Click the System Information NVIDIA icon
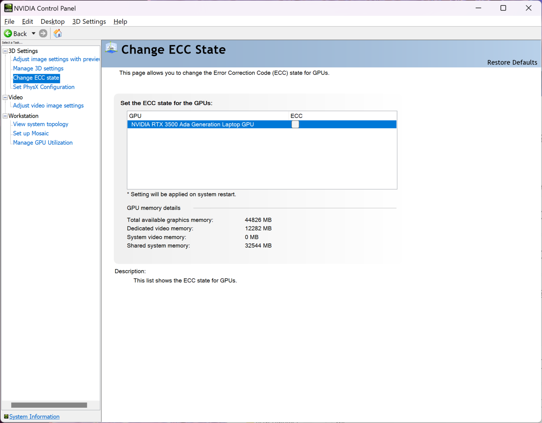 pyautogui.click(x=6, y=417)
